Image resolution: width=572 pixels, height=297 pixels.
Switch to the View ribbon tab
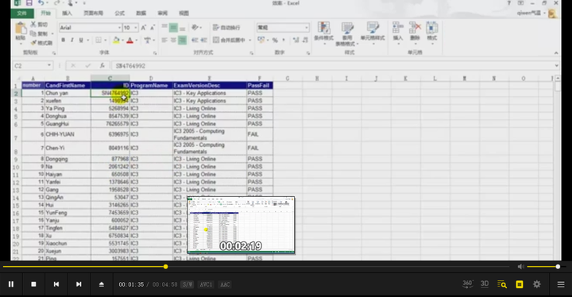point(184,13)
